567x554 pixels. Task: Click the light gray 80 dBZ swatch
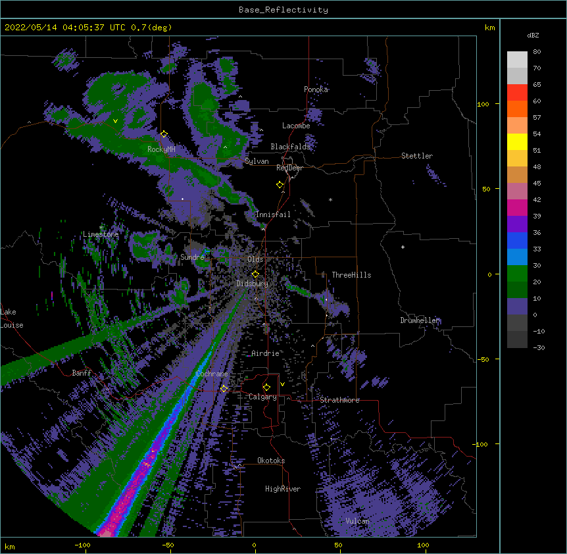(x=517, y=60)
